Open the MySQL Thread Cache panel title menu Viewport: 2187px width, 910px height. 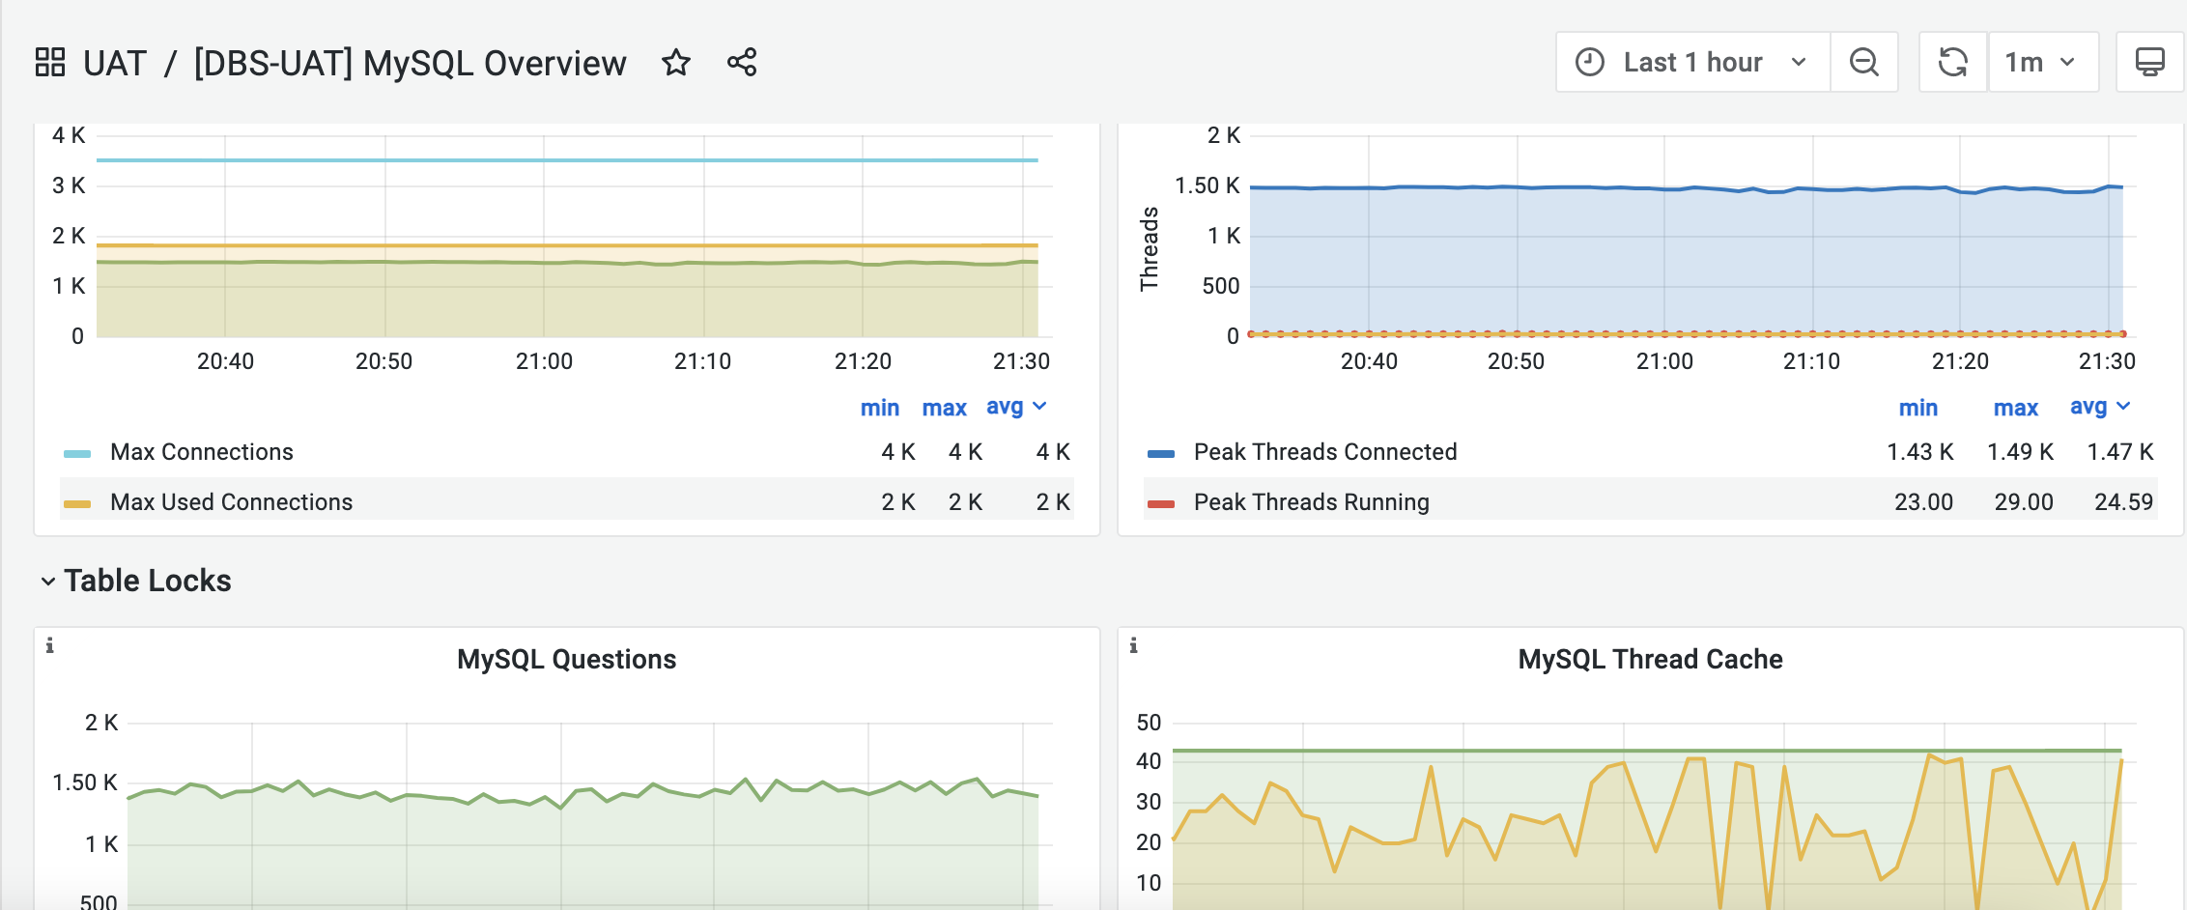pyautogui.click(x=1651, y=659)
